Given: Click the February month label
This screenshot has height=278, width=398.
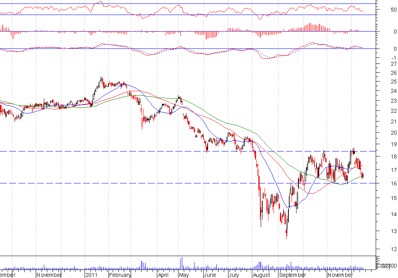Looking at the screenshot, I should [120, 275].
